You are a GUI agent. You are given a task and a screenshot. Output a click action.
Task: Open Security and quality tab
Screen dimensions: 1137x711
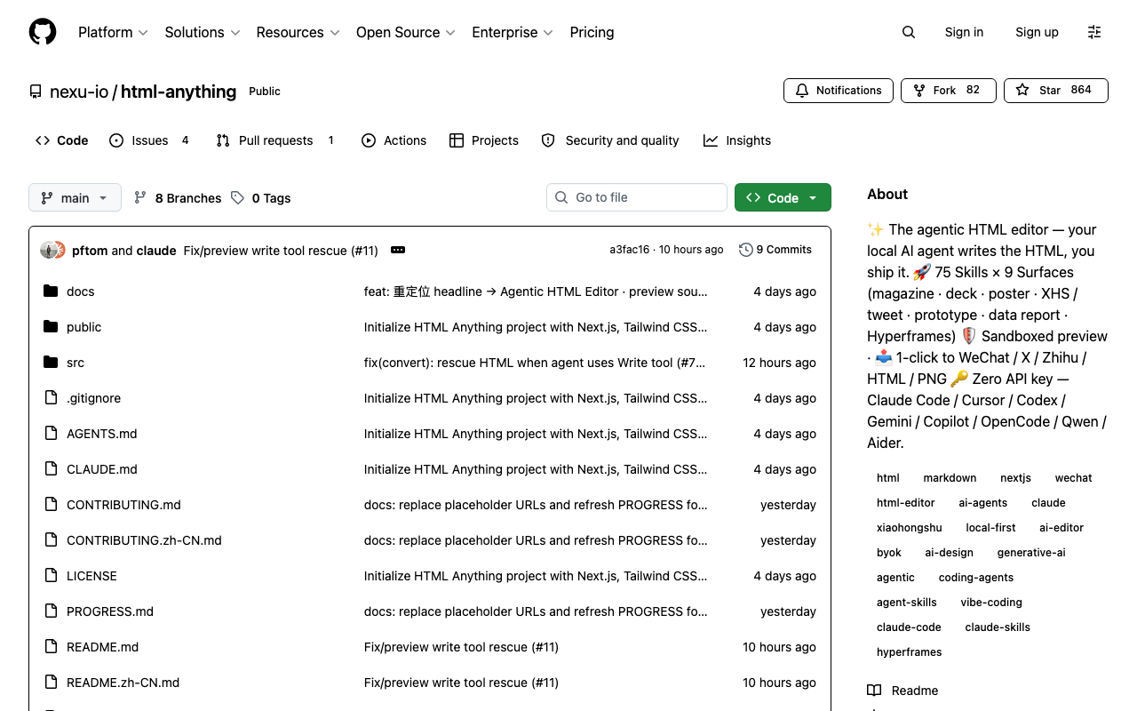pos(610,140)
